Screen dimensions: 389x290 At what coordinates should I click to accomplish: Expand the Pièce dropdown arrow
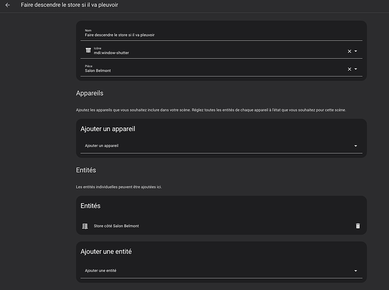pyautogui.click(x=356, y=69)
